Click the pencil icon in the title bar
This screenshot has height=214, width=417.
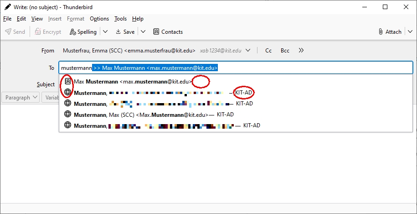pyautogui.click(x=8, y=7)
